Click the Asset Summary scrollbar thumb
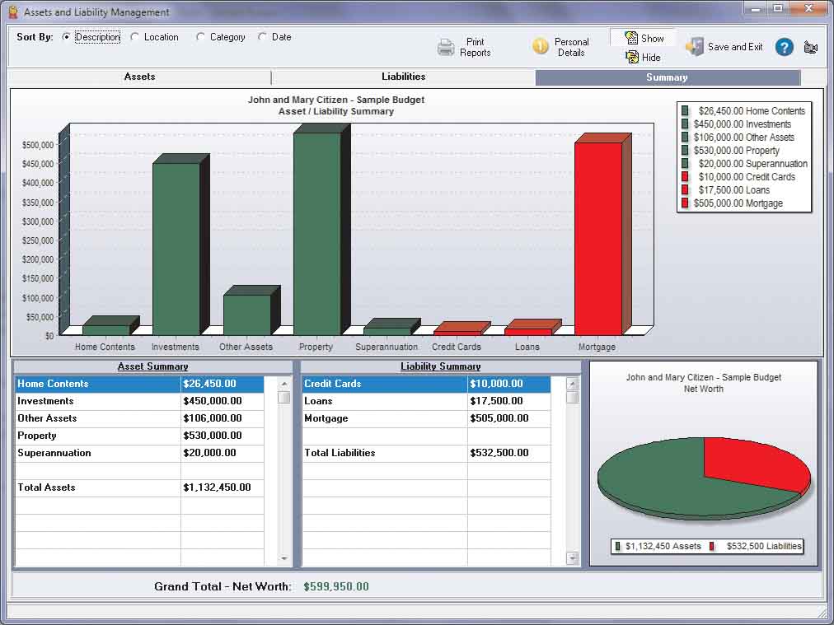The width and height of the screenshot is (834, 625). pyautogui.click(x=284, y=398)
